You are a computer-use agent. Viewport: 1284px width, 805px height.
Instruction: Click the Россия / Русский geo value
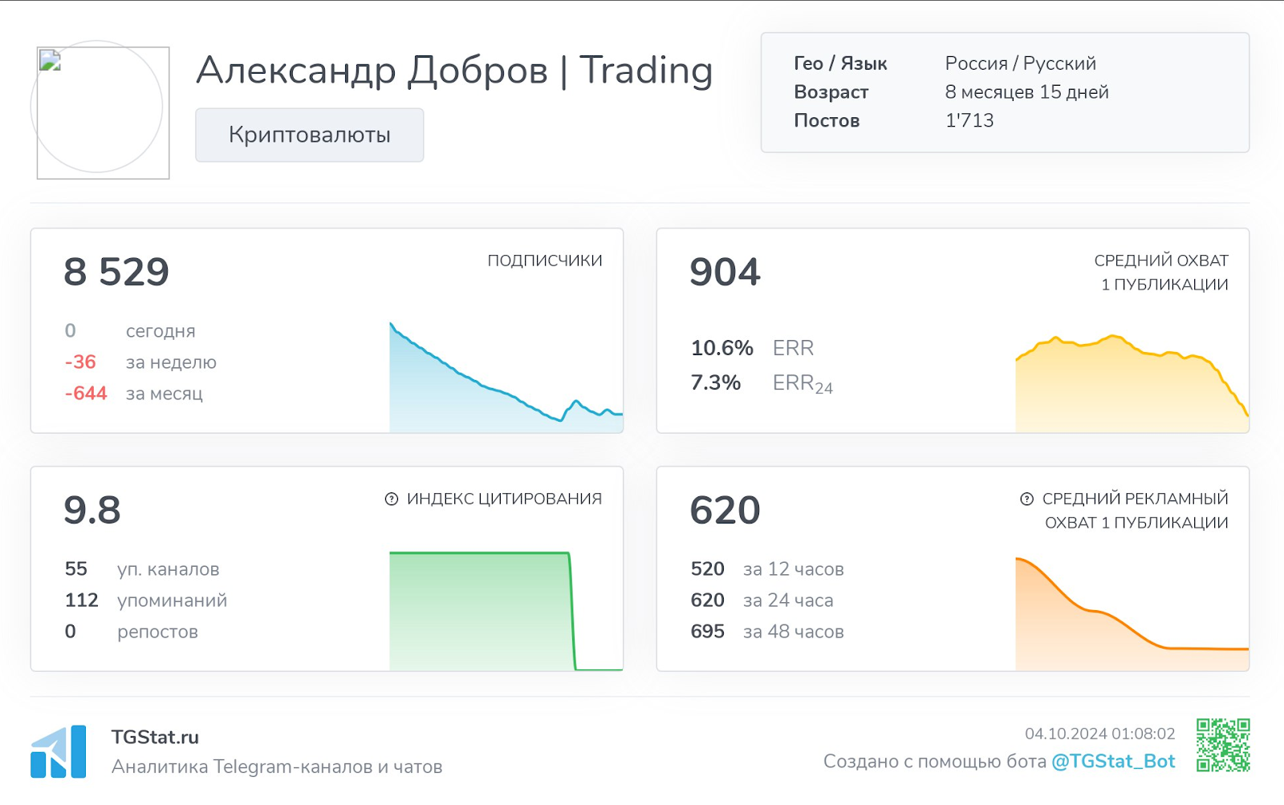coord(1020,63)
